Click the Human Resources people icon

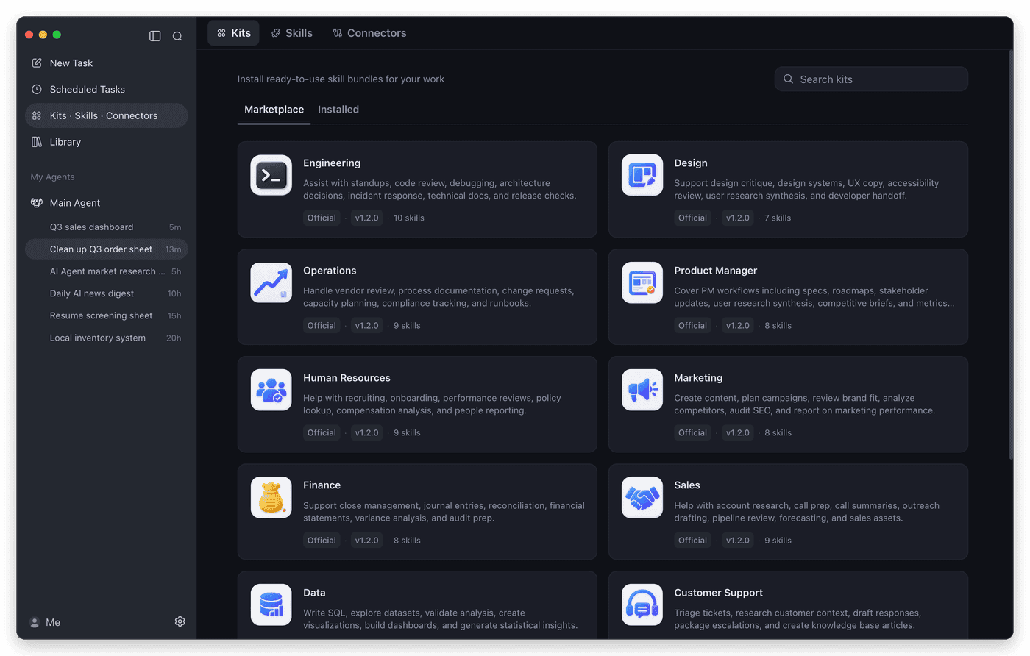click(x=271, y=390)
